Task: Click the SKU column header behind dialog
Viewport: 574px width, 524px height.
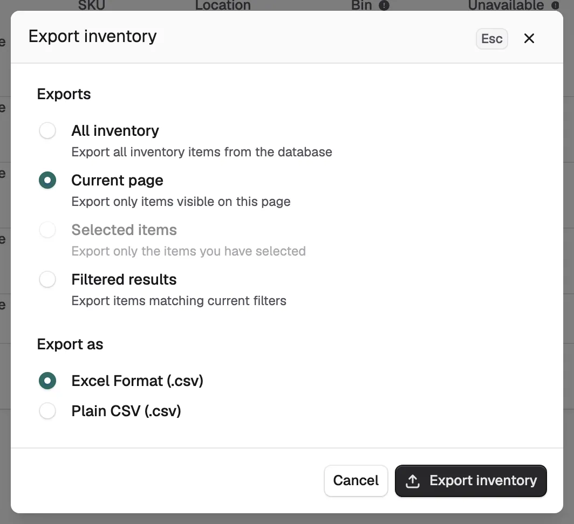Action: pos(92,5)
